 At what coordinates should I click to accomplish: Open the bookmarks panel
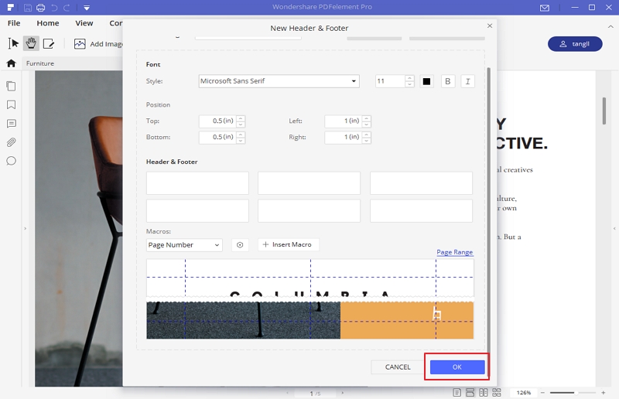coord(11,105)
